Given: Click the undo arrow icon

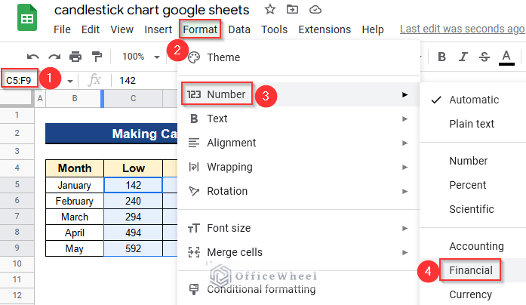Looking at the screenshot, I should 32,57.
